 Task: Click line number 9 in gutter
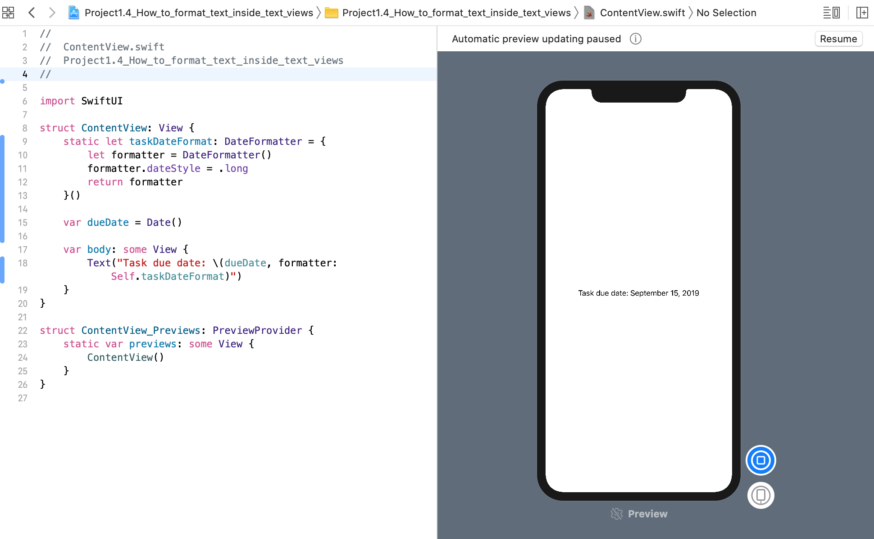pyautogui.click(x=25, y=141)
